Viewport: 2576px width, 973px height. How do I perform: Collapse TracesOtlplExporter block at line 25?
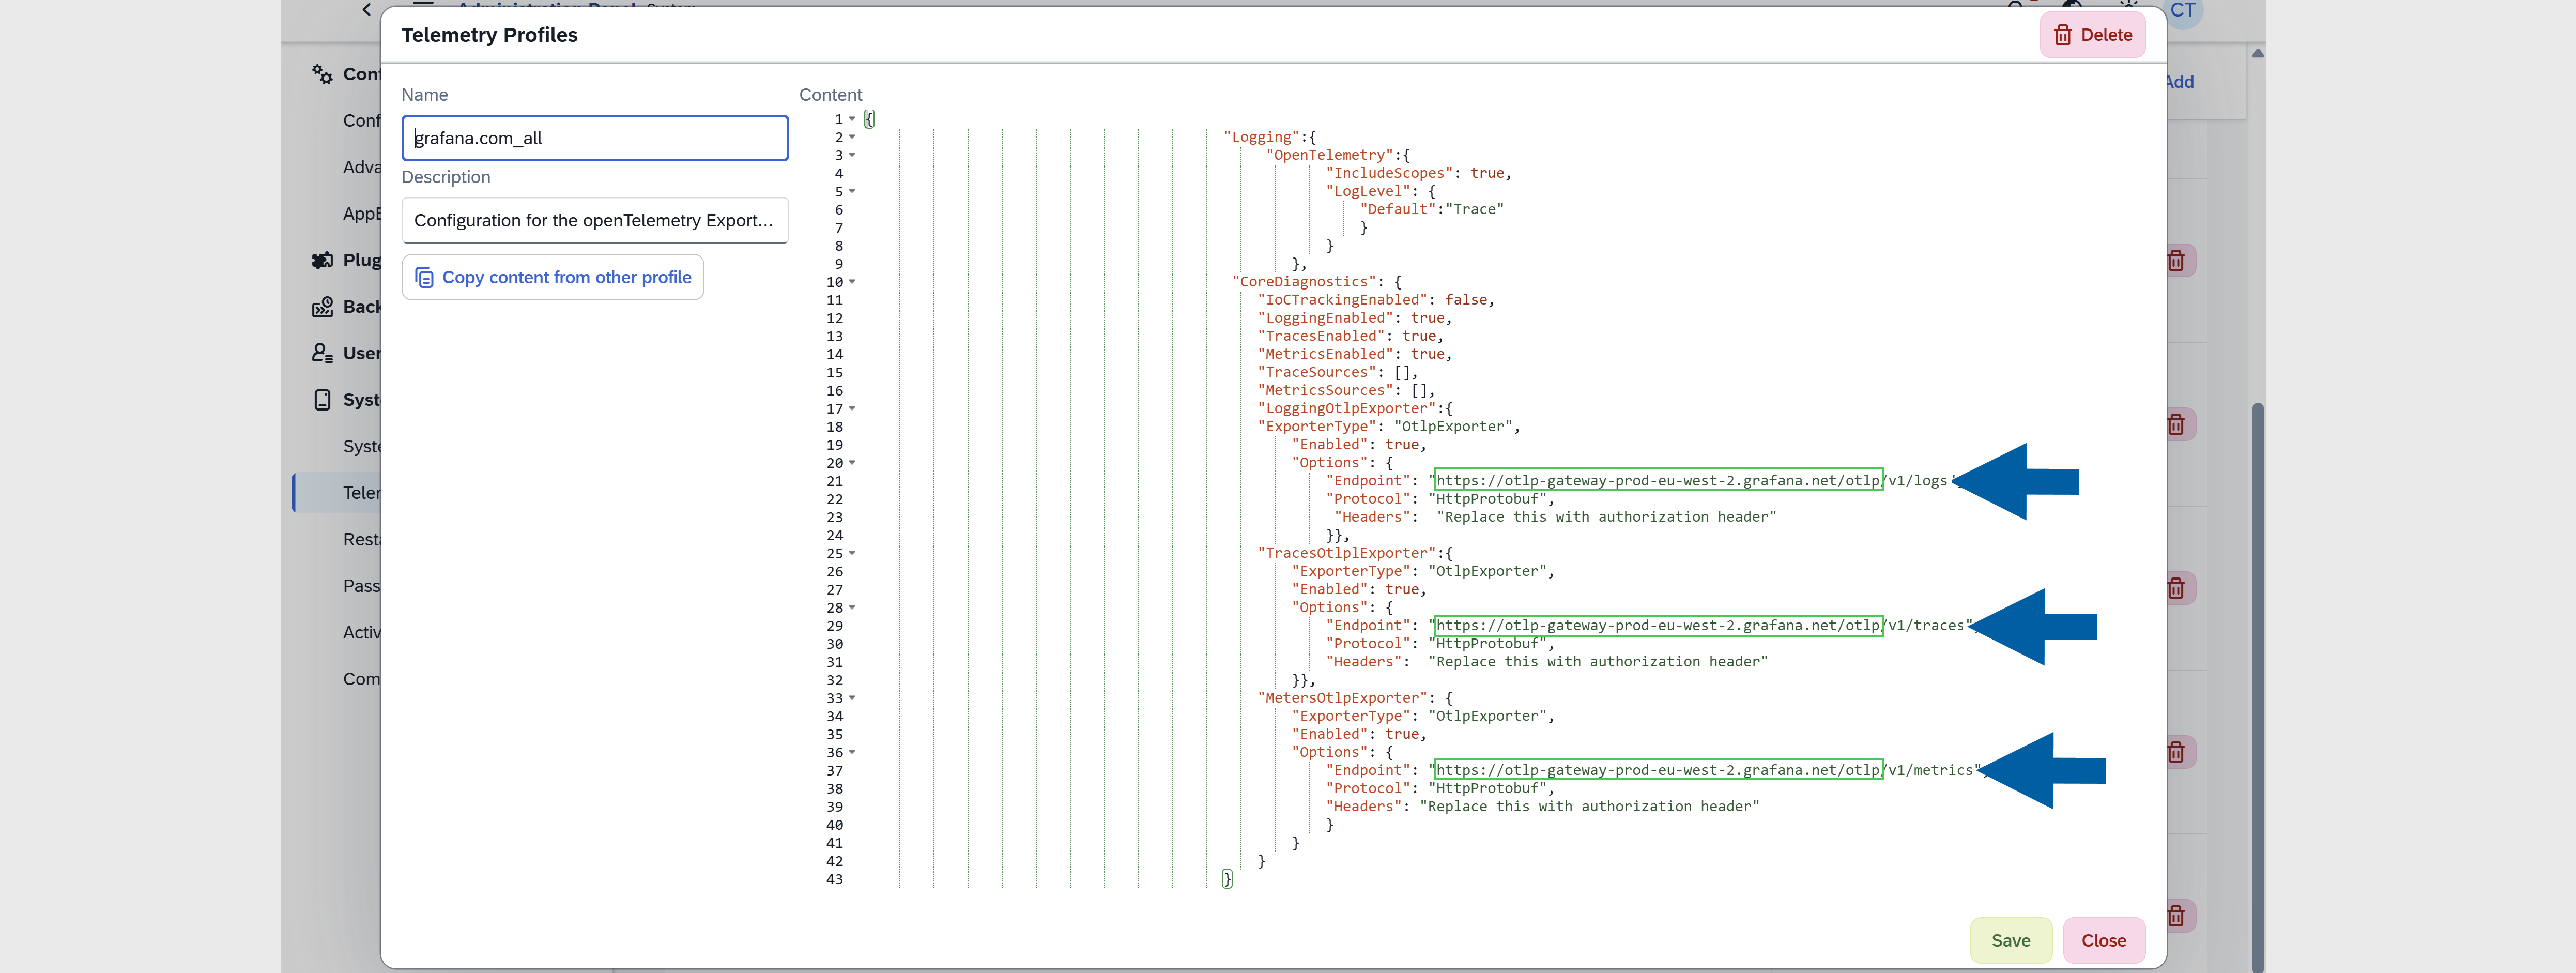(x=852, y=553)
